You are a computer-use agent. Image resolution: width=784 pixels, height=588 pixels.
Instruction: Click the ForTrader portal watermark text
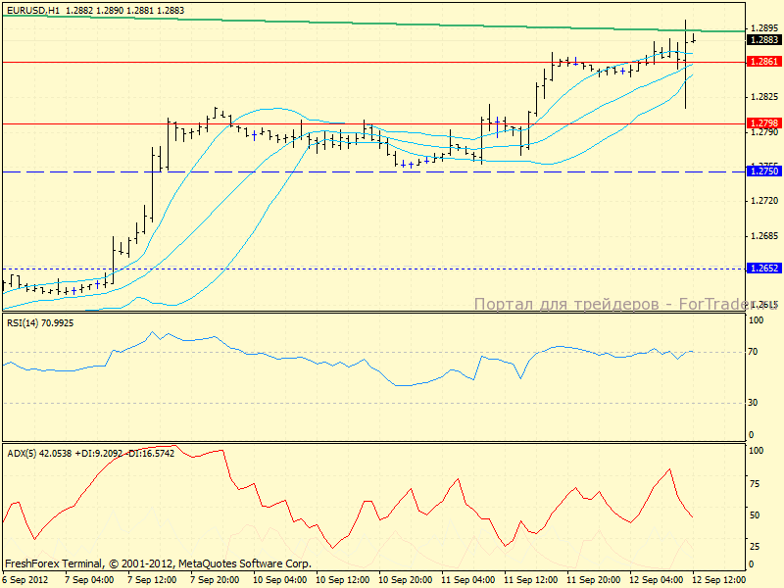coord(610,305)
